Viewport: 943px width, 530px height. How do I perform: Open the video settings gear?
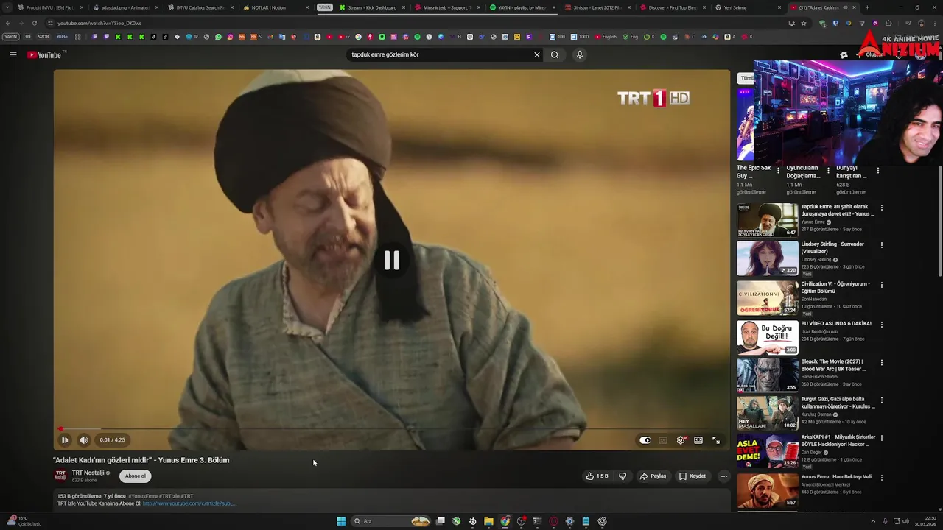(681, 440)
